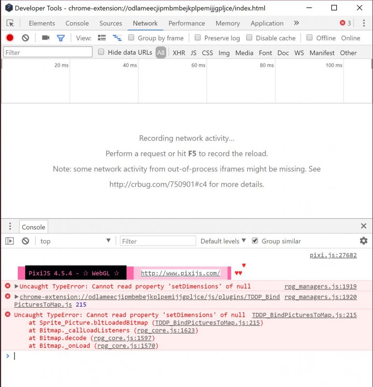Select the inspect element cursor icon
373x387 pixels.
(x=10, y=23)
